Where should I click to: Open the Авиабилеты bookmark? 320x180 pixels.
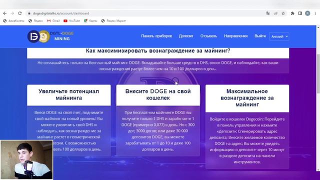pos(13,21)
